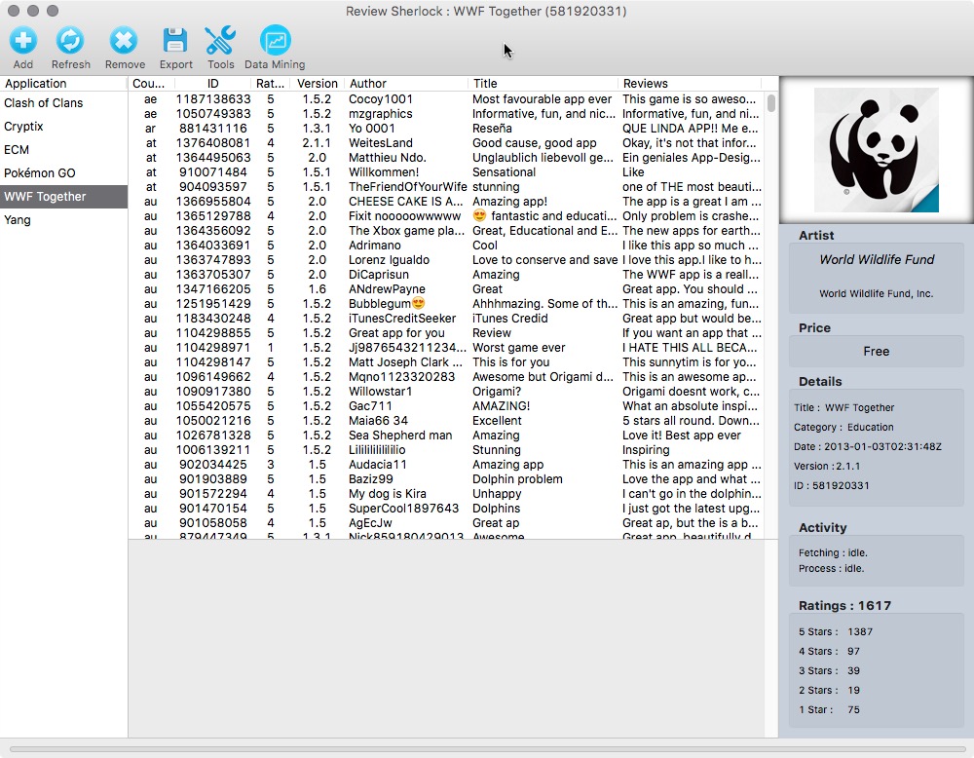Refresh reviews using the Refresh icon

click(70, 41)
